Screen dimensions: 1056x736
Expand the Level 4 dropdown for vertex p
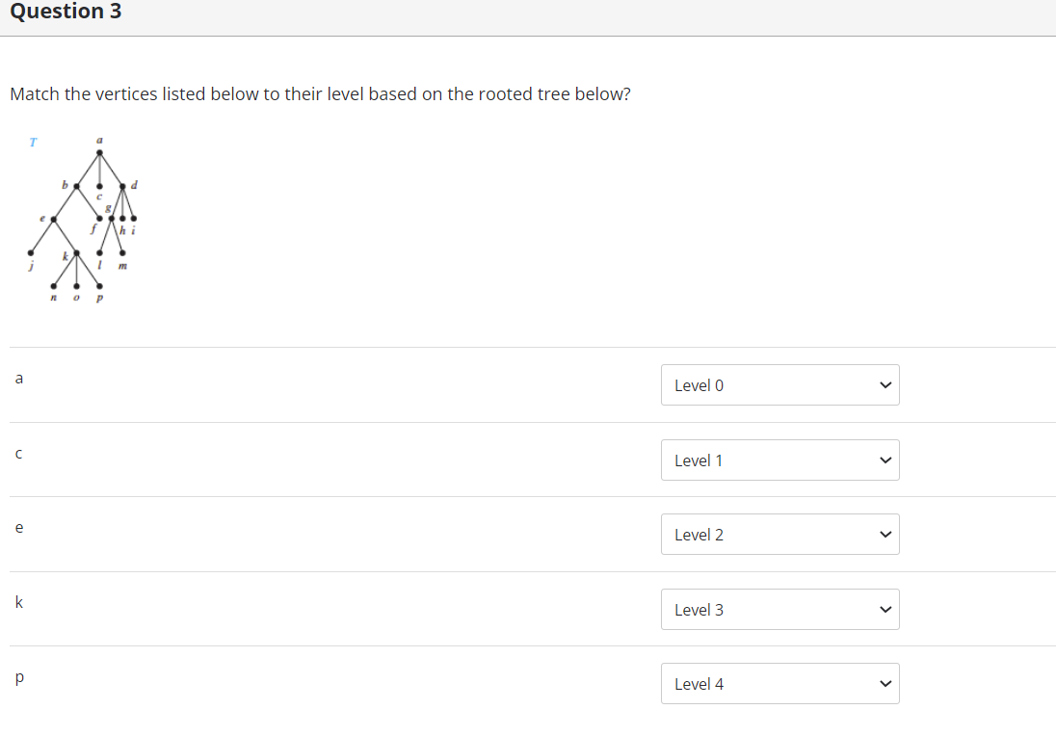click(779, 684)
